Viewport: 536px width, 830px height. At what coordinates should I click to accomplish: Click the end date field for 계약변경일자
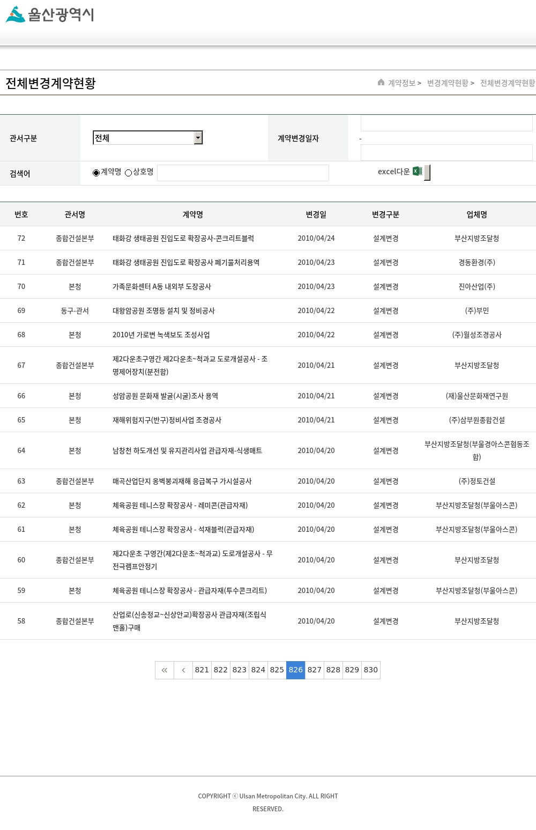coord(446,153)
